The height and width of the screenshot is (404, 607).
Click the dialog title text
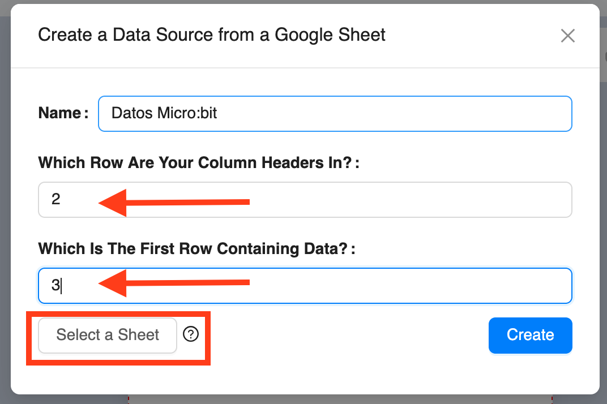point(211,35)
